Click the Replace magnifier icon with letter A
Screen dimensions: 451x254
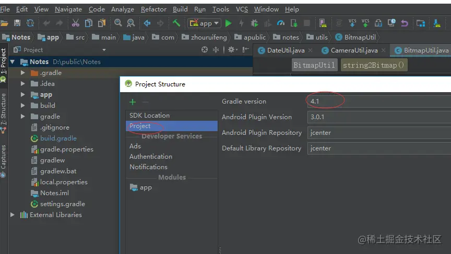[x=131, y=23]
